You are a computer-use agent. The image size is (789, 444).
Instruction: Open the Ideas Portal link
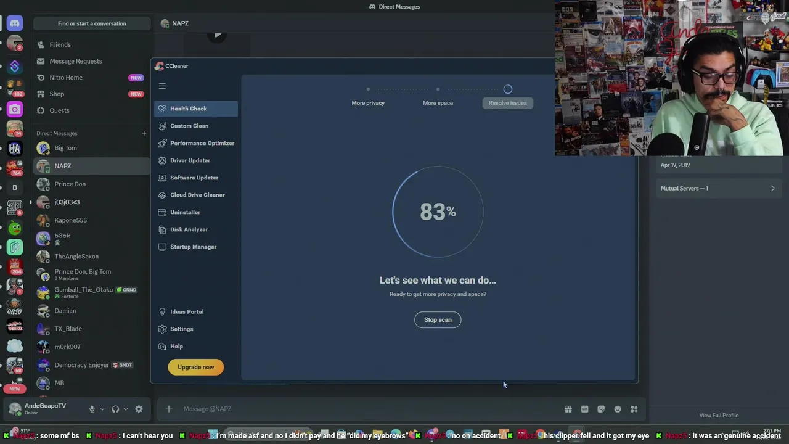coord(181,311)
